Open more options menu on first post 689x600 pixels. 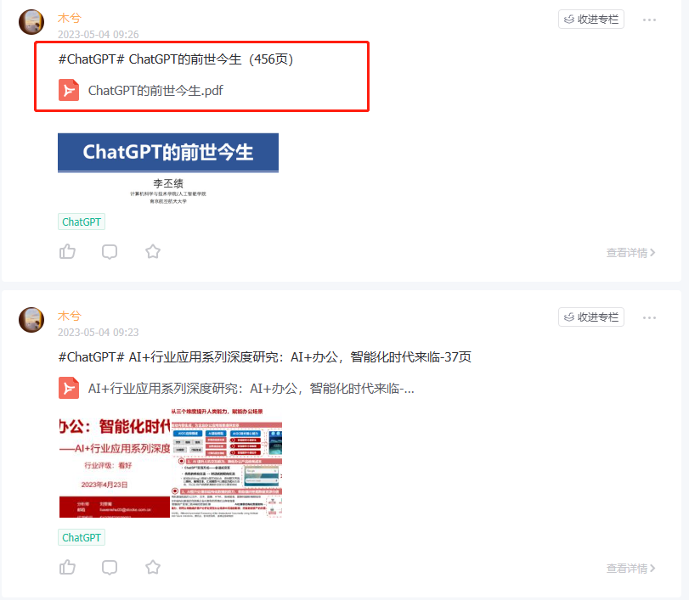pos(649,20)
